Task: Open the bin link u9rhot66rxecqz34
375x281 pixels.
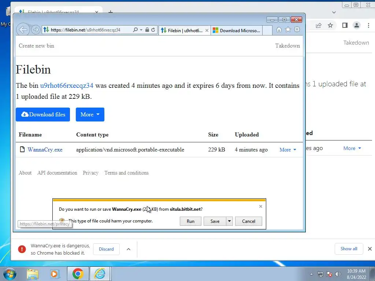Action: coord(67,86)
